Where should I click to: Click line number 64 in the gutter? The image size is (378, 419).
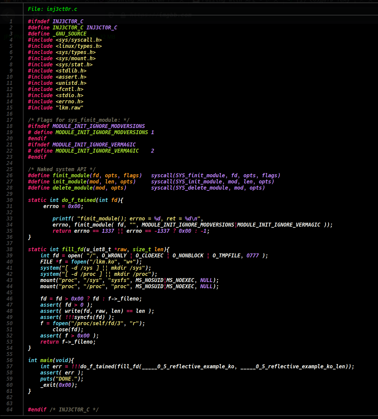[10, 409]
